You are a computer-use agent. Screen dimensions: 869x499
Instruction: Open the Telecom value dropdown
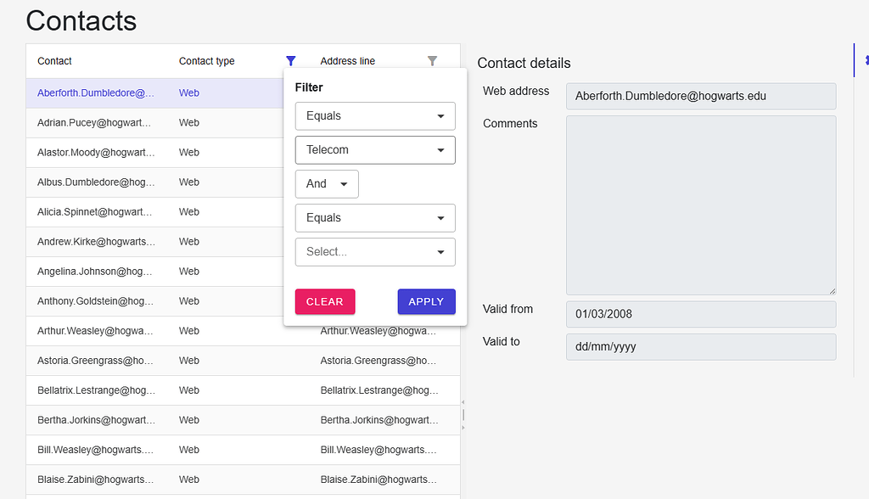[375, 149]
